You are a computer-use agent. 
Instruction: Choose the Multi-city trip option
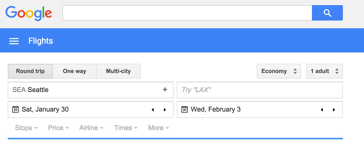coord(118,71)
